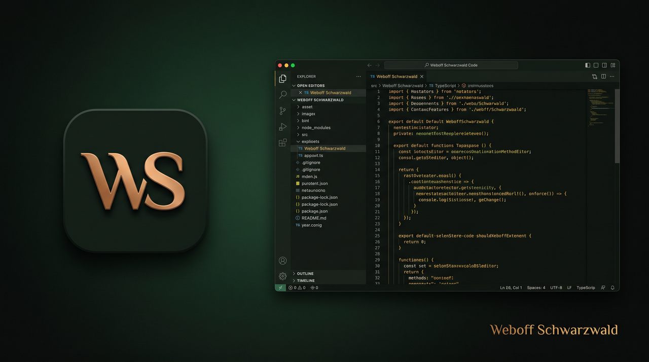Select the Weboff Schwarzwald editor tab
The height and width of the screenshot is (362, 649).
click(397, 77)
